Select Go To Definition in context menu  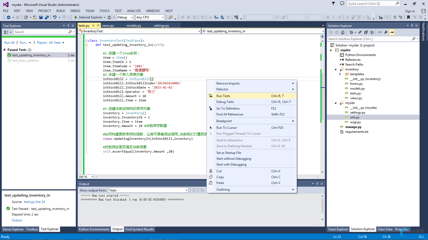pos(252,108)
